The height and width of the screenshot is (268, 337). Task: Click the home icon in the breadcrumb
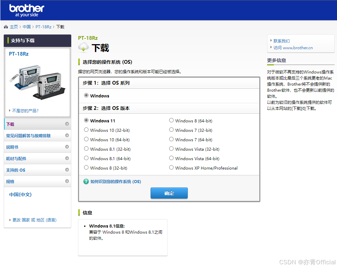pos(6,27)
